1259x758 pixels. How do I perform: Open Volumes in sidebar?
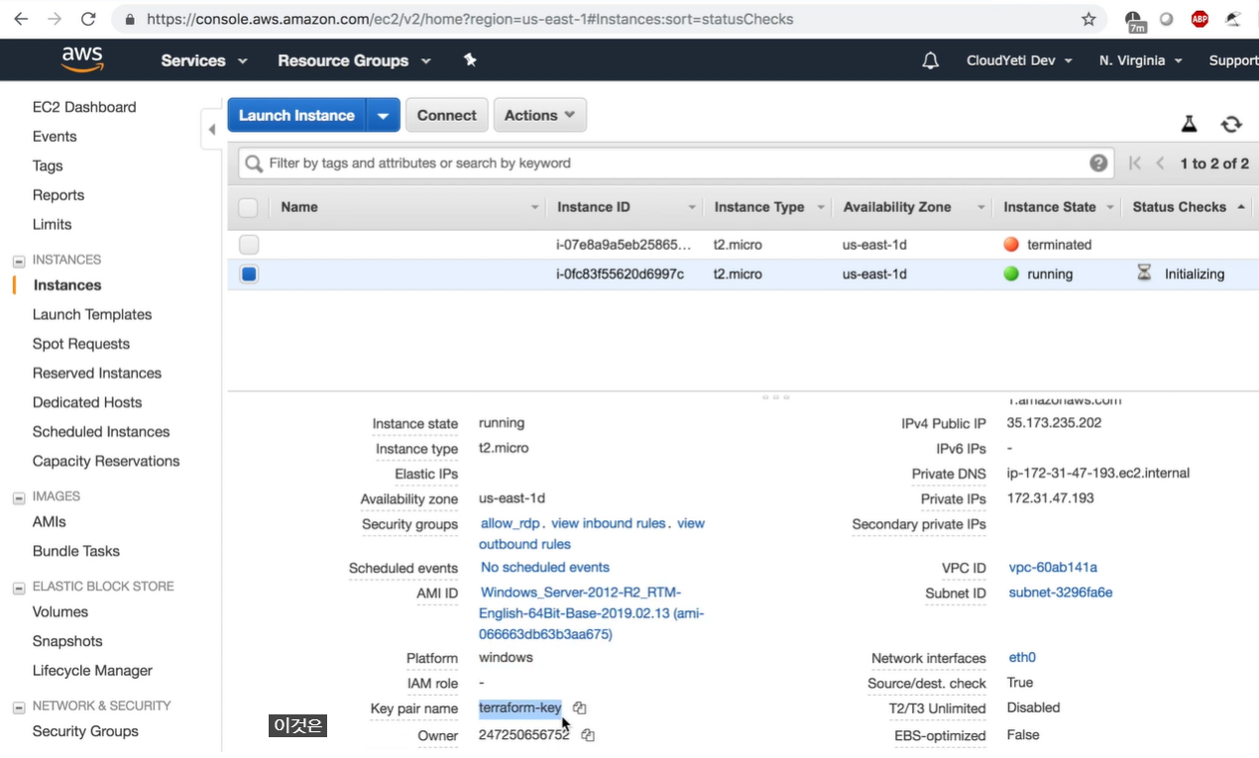click(60, 611)
